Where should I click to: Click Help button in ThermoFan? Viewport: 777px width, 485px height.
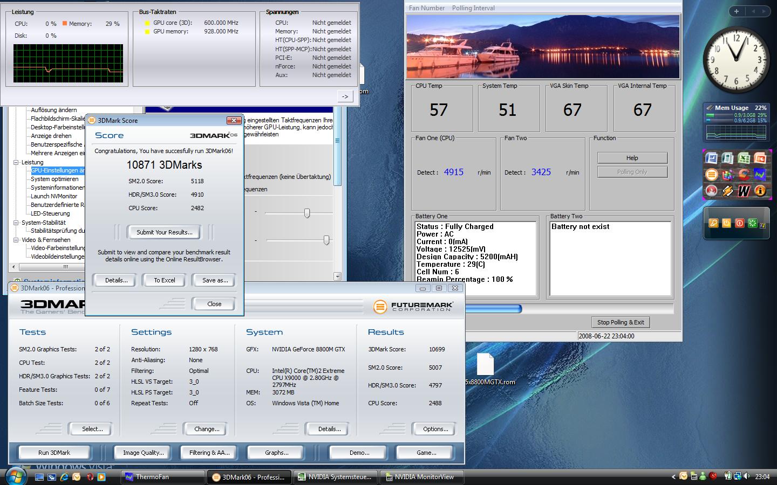coord(632,158)
